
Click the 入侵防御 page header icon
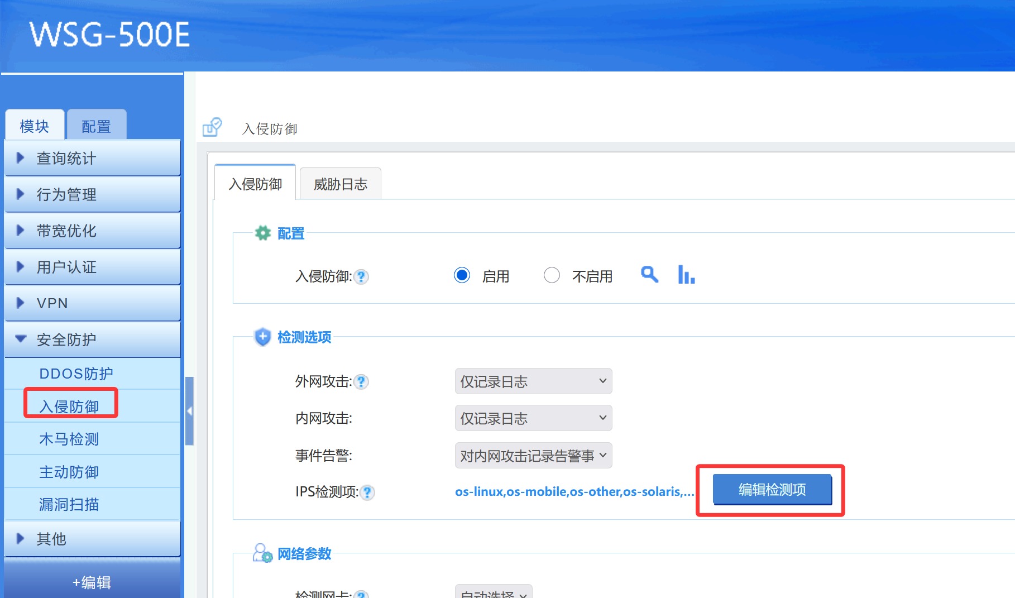(212, 128)
